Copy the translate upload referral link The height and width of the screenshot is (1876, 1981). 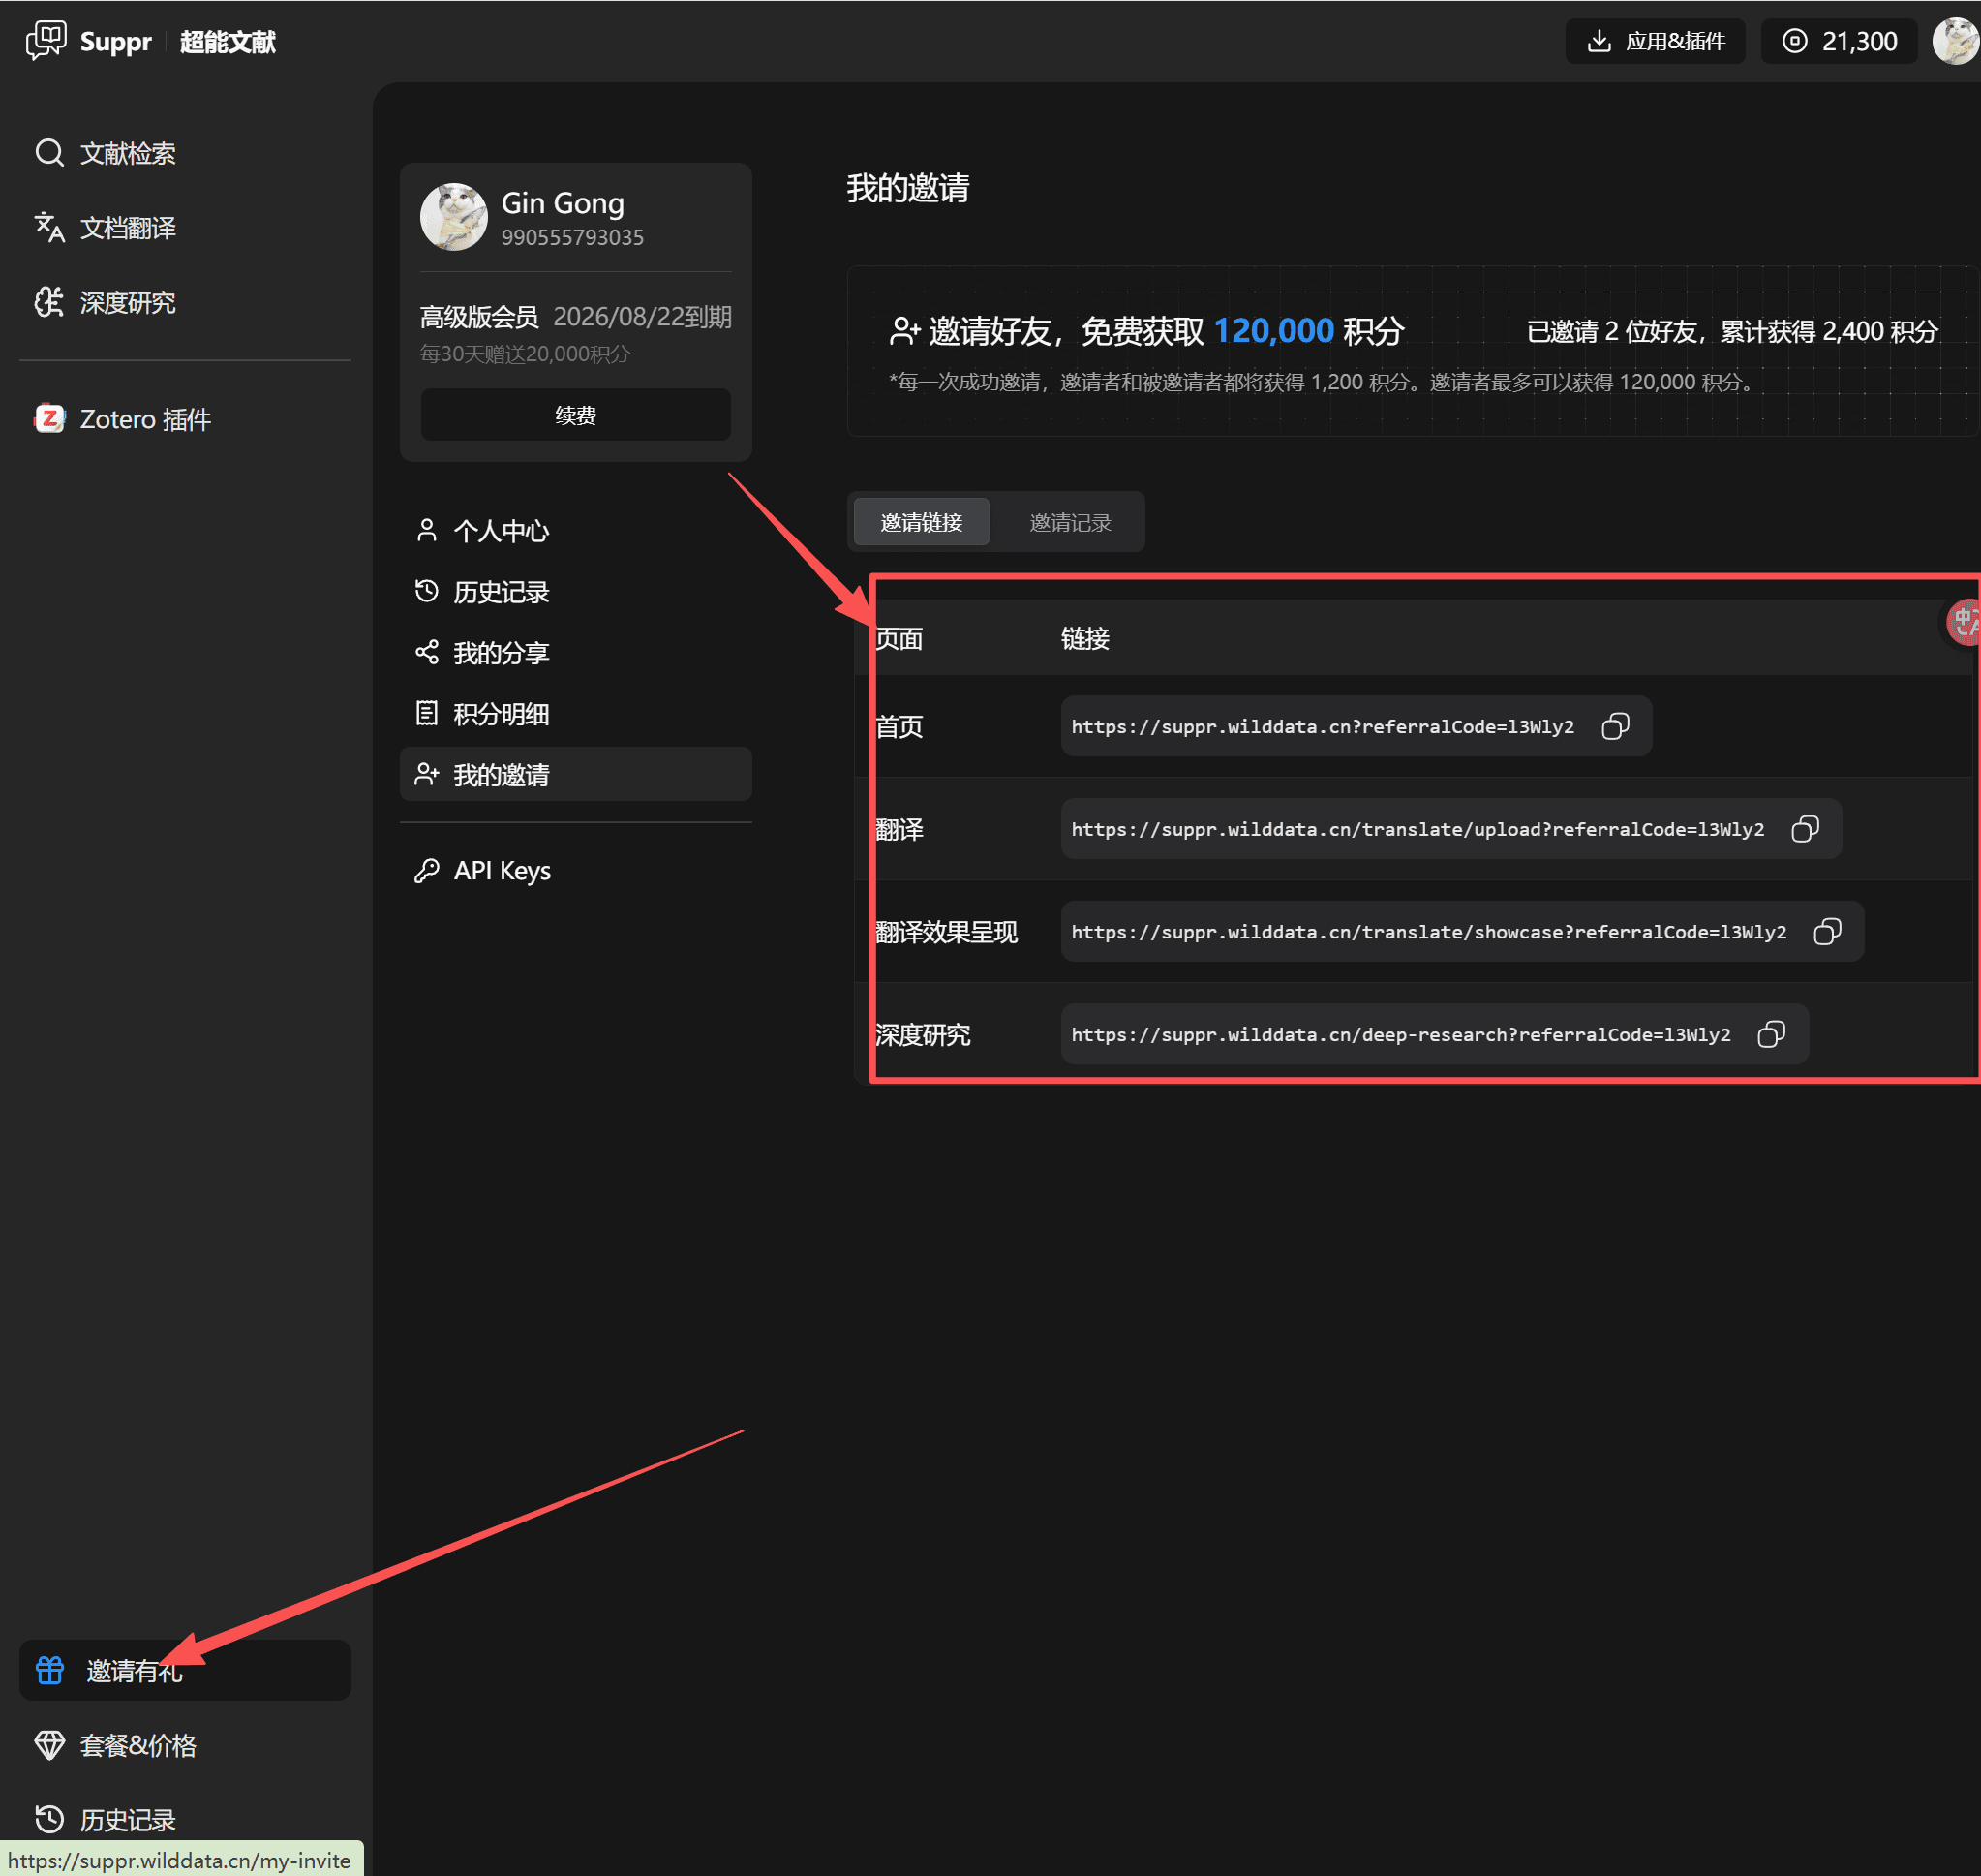point(1805,829)
